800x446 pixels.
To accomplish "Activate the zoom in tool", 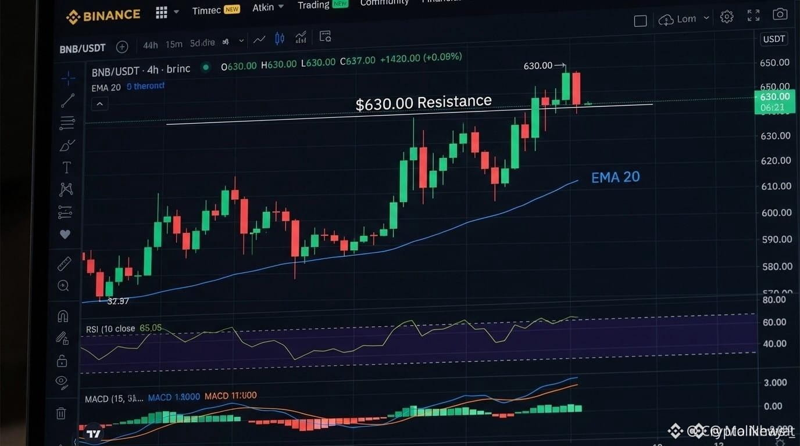I will click(x=63, y=286).
